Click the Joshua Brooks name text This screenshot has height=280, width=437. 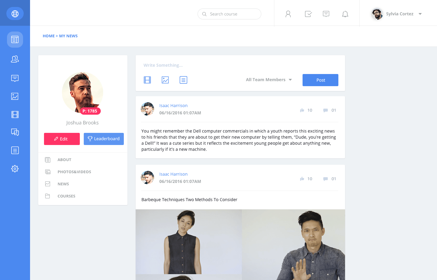coord(83,123)
